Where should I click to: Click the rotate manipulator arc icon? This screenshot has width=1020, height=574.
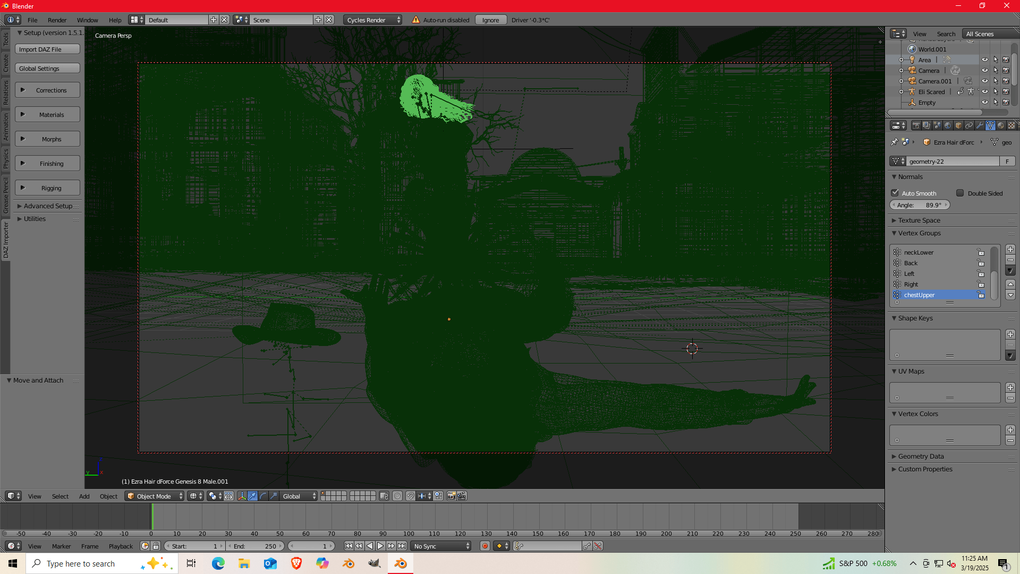tap(263, 496)
